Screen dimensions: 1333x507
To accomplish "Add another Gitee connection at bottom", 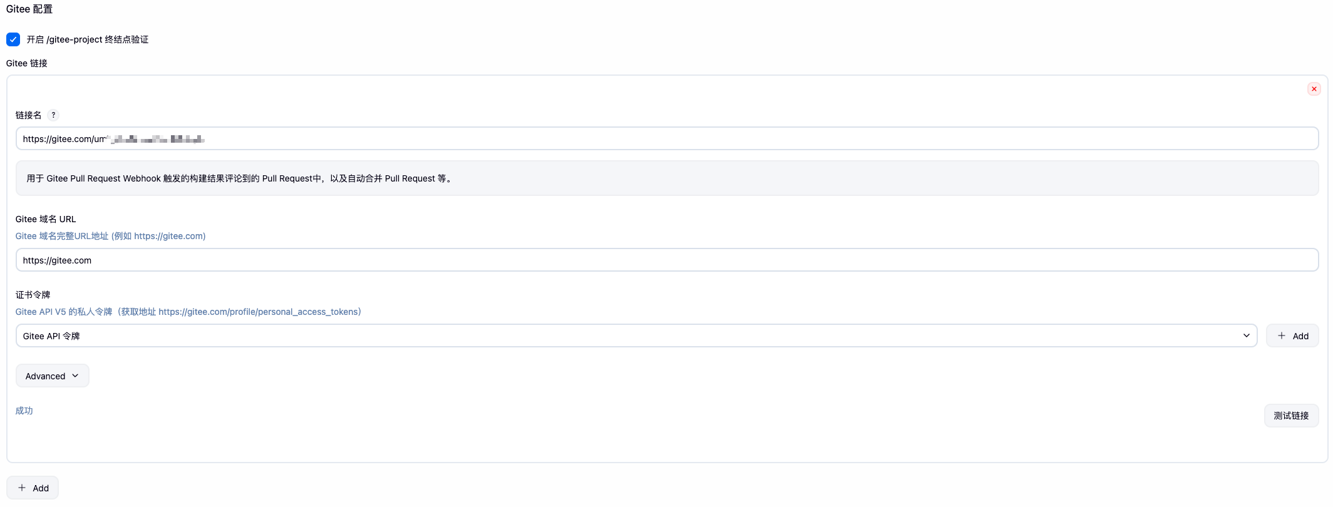I will click(33, 488).
